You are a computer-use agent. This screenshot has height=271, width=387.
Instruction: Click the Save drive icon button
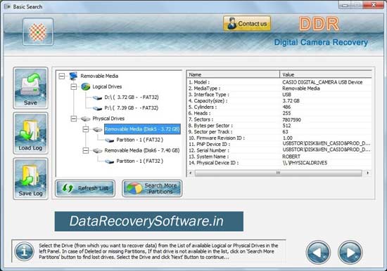click(30, 88)
